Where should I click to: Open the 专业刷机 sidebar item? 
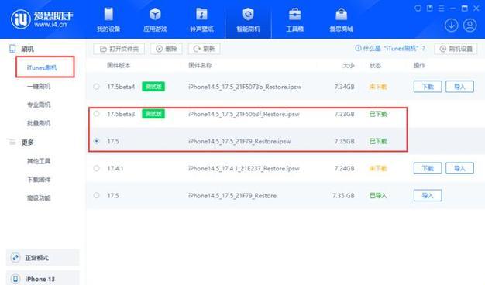pyautogui.click(x=39, y=105)
